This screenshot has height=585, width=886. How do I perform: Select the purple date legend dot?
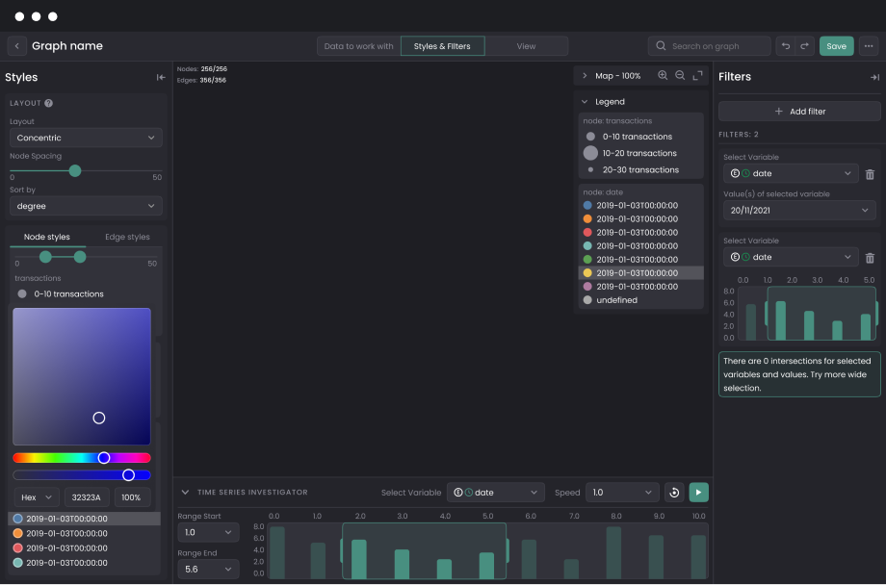pyautogui.click(x=587, y=287)
